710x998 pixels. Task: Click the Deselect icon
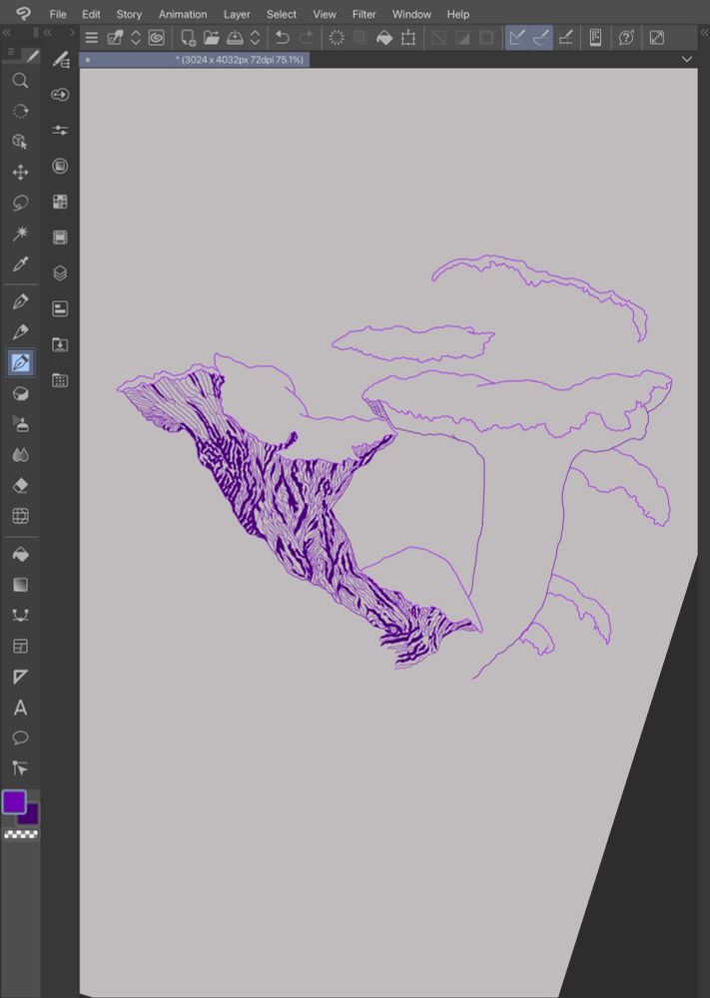point(438,38)
